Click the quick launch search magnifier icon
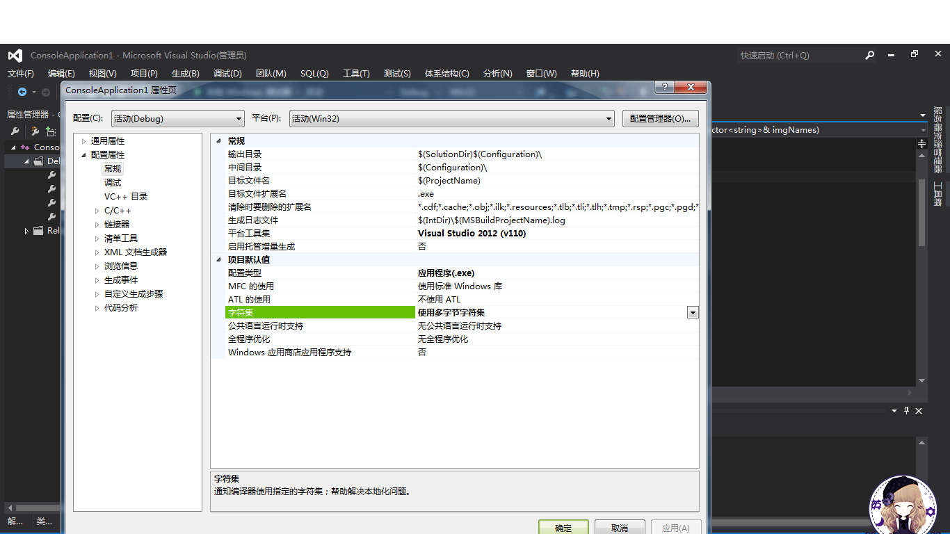Screen dimensions: 950x534 pyautogui.click(x=869, y=55)
